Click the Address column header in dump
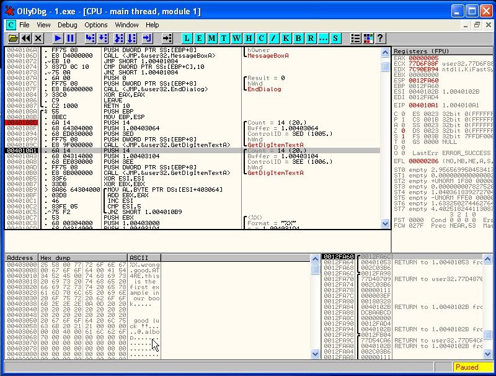 pyautogui.click(x=21, y=258)
